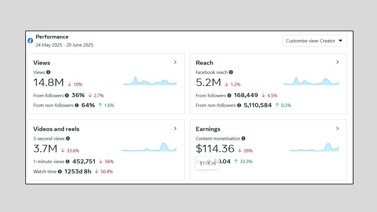This screenshot has width=377, height=212.
Task: Click the 5,110,584 non-followers reach value
Action: coord(258,105)
